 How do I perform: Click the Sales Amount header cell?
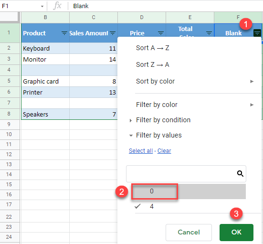pos(94,33)
